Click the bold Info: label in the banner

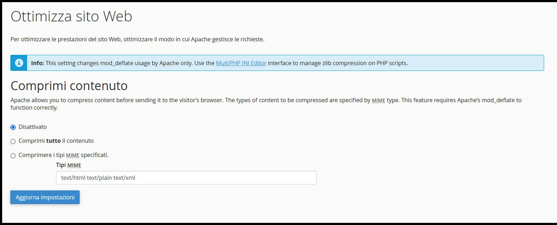tap(37, 63)
